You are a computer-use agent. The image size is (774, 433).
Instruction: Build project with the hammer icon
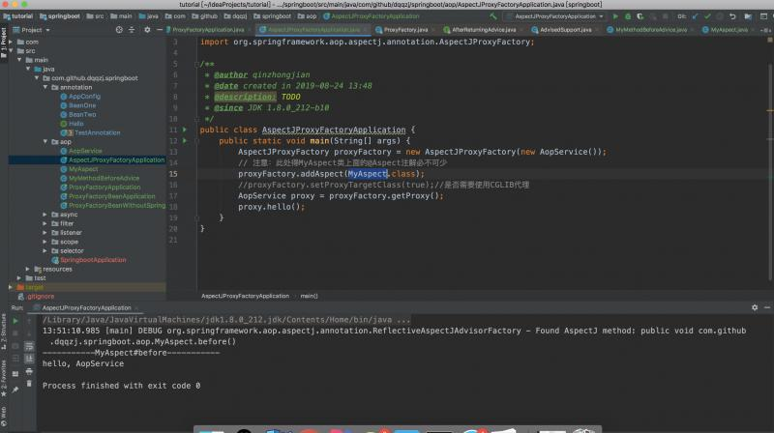pyautogui.click(x=492, y=16)
